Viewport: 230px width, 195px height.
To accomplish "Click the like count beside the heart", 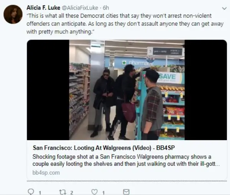I will (x=103, y=192).
